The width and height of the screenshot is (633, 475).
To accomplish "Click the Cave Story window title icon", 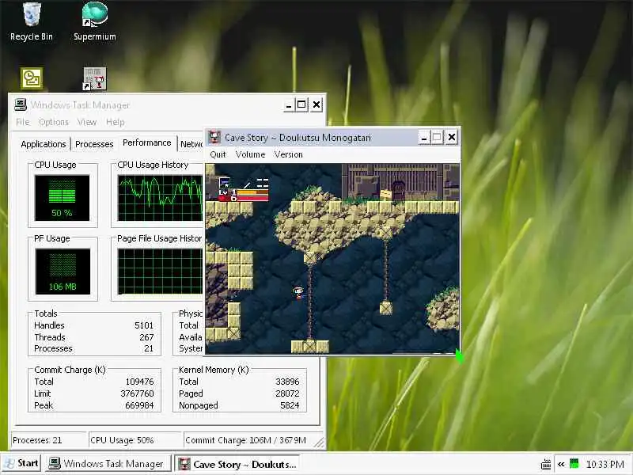I will pyautogui.click(x=214, y=137).
